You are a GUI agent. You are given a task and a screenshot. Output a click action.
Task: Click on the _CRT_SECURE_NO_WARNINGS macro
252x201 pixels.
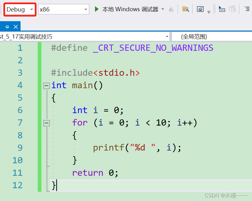[x=153, y=48]
